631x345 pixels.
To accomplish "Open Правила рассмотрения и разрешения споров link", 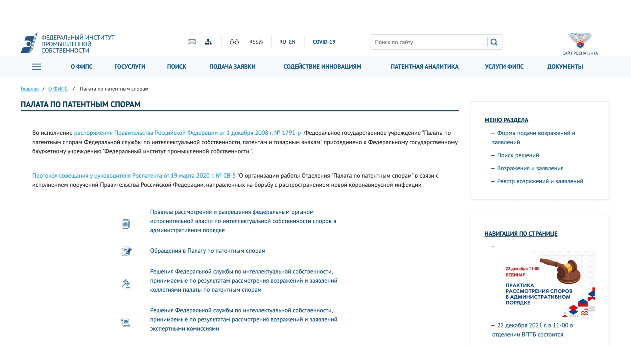I will coord(243,221).
